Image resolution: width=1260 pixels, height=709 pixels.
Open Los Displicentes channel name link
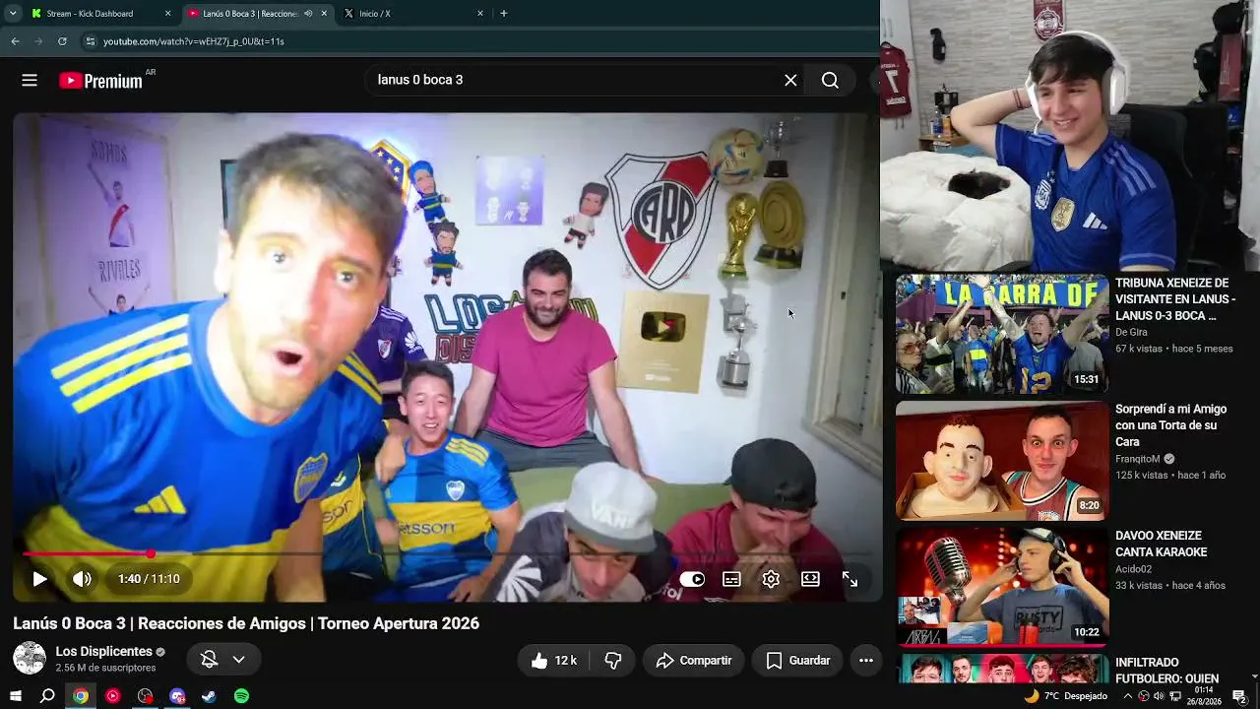click(x=103, y=652)
